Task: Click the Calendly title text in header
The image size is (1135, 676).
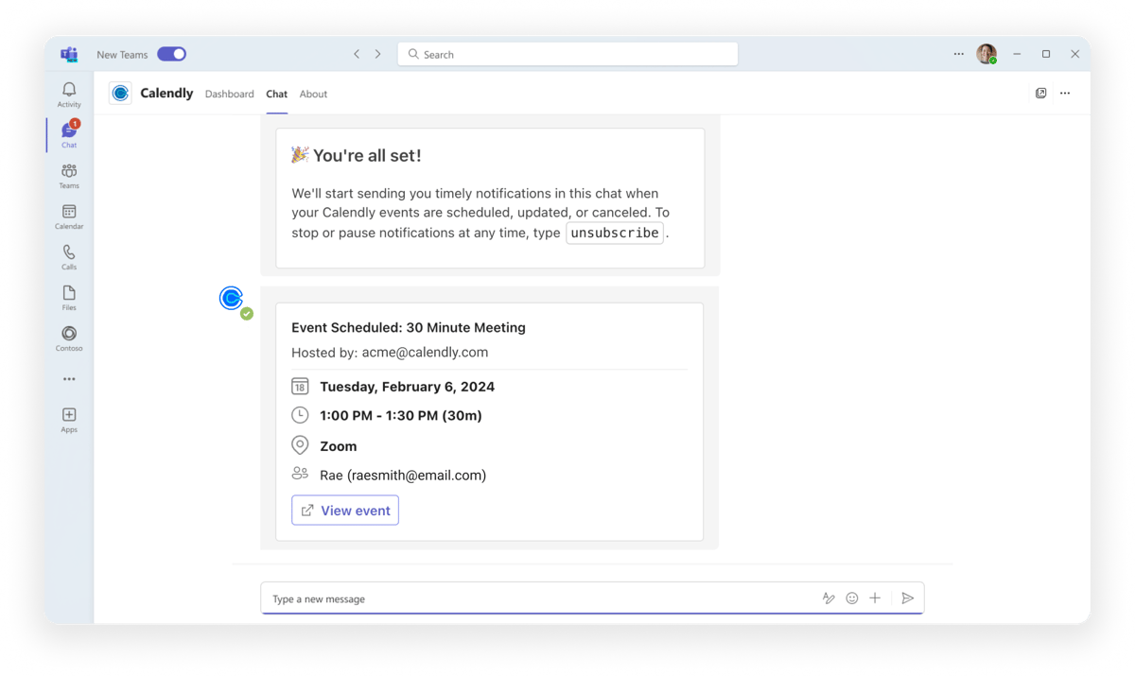Action: [166, 93]
